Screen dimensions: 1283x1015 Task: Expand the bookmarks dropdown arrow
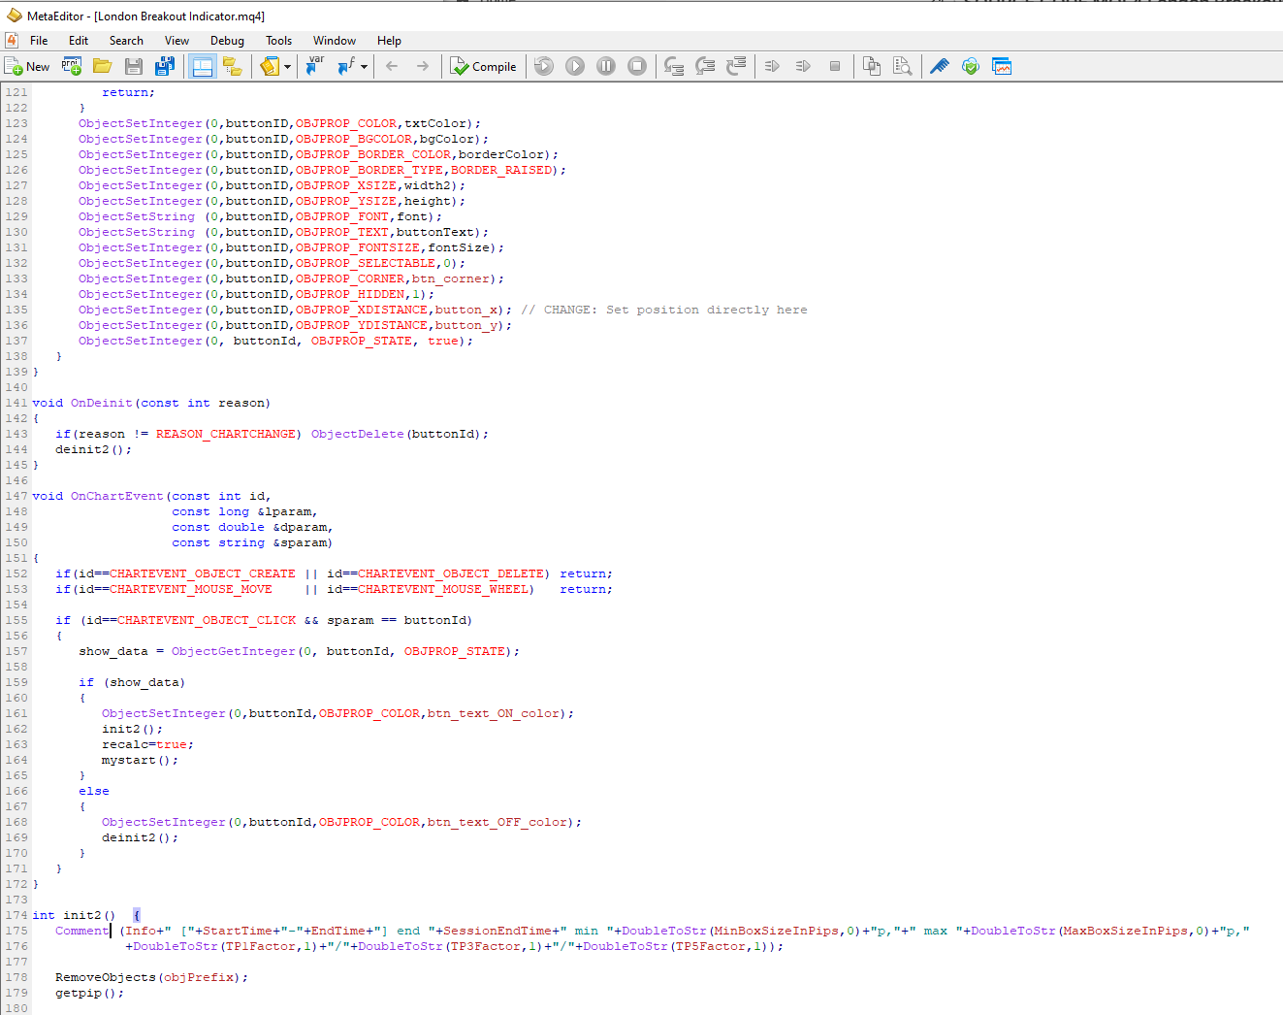(x=288, y=67)
